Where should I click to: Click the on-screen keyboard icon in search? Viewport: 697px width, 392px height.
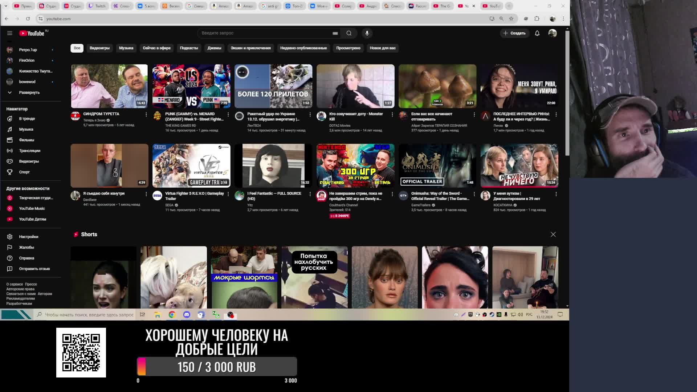tap(335, 33)
